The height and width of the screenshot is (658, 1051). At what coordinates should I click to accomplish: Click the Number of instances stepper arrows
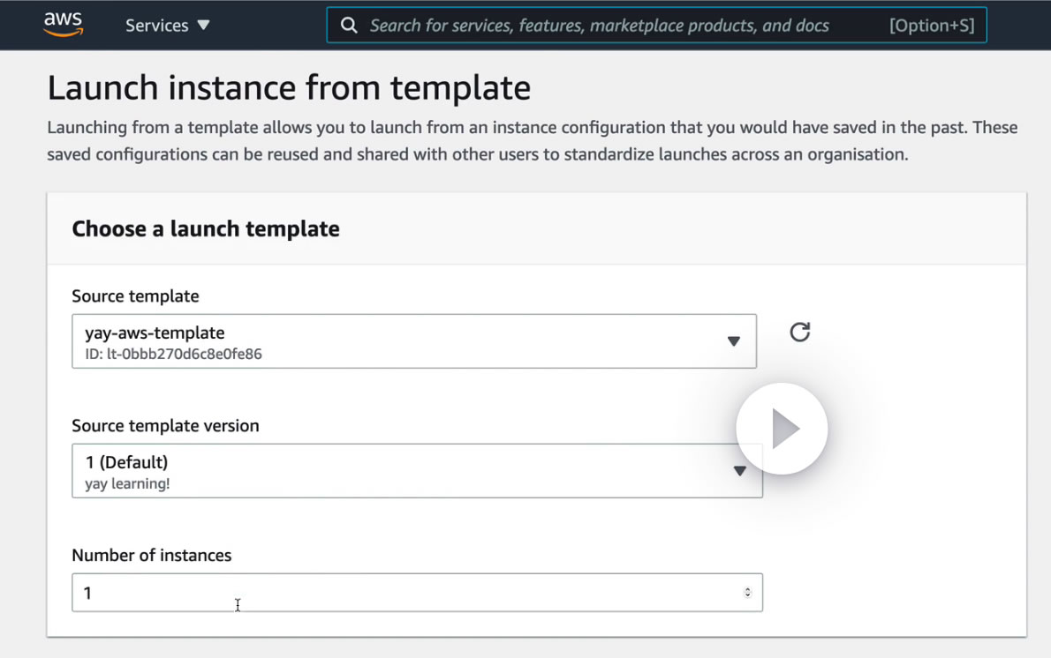(x=747, y=593)
